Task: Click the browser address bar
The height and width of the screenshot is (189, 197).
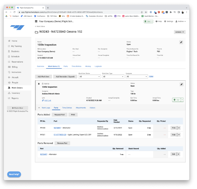Action: click(78, 12)
